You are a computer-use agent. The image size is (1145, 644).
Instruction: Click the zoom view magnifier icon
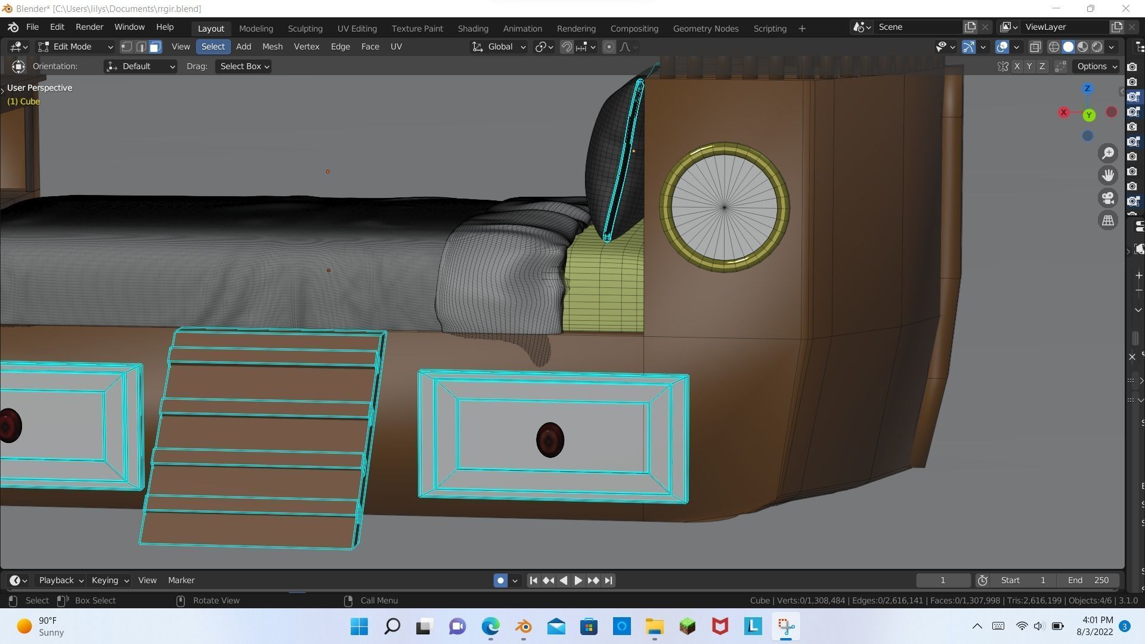(1108, 154)
